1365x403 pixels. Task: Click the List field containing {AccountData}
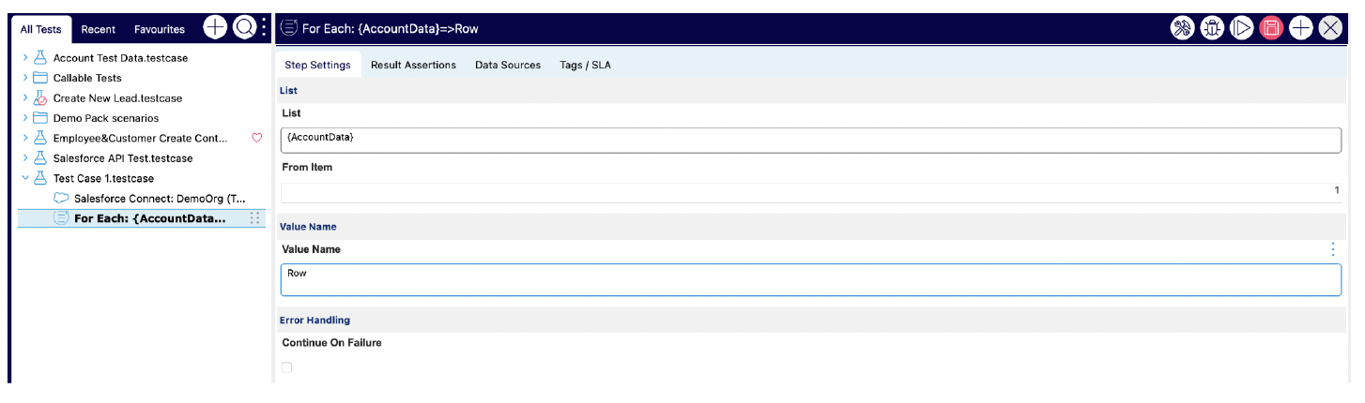pos(811,140)
